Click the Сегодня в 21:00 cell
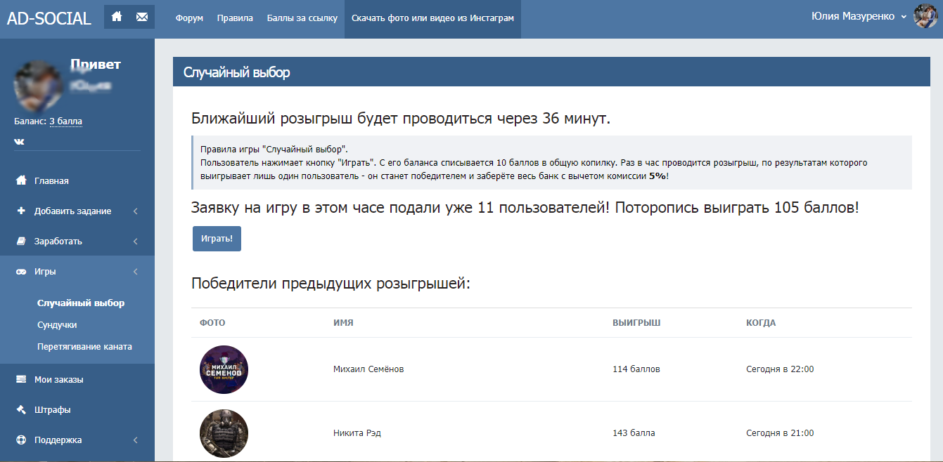The width and height of the screenshot is (943, 462). pyautogui.click(x=780, y=433)
